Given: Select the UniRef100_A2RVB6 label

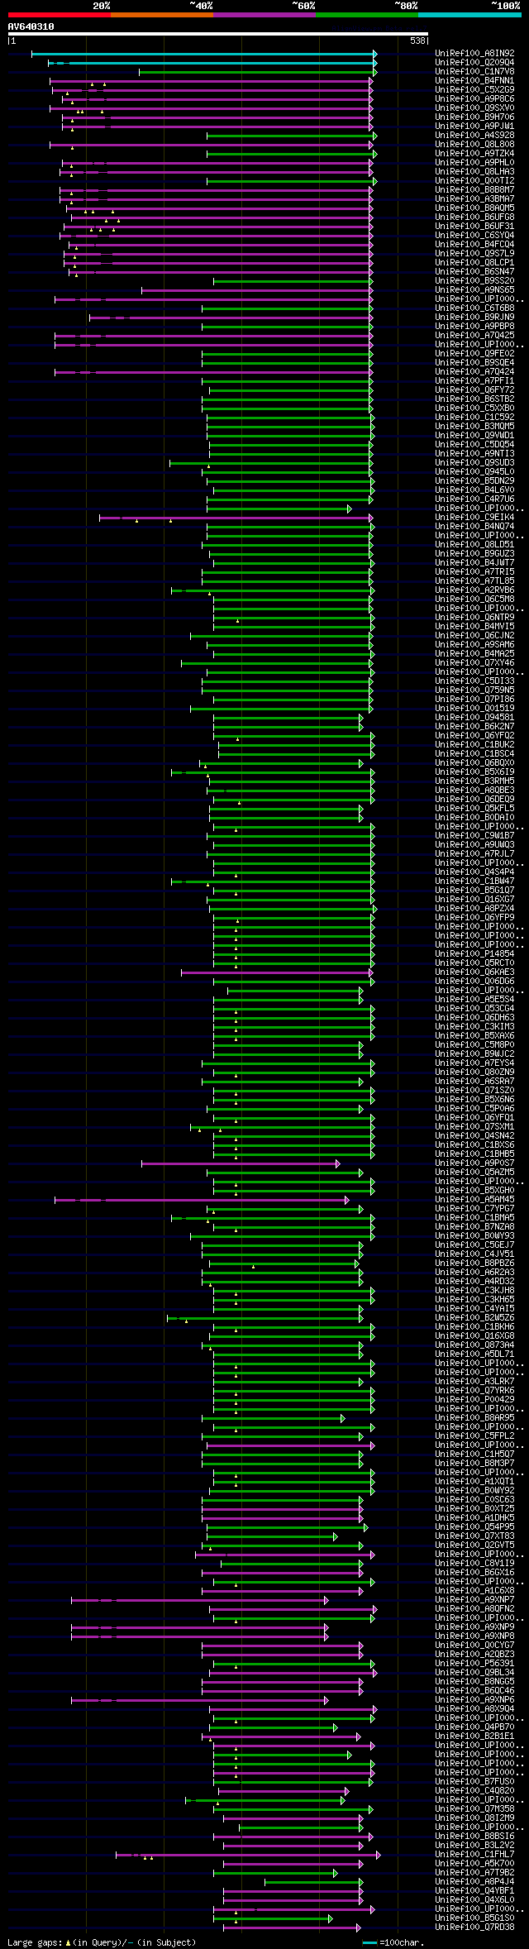Looking at the screenshot, I should tap(474, 590).
